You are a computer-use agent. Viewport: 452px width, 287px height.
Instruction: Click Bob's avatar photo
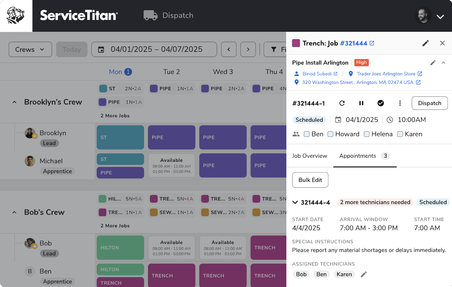click(x=30, y=243)
